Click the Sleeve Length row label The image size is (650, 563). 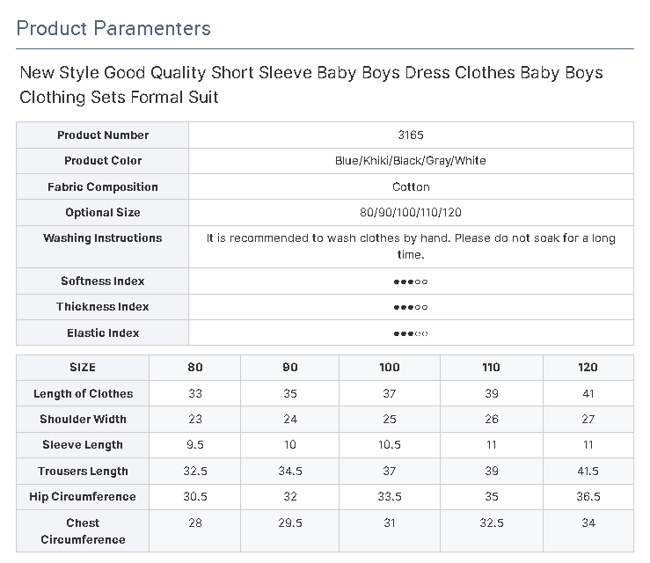(x=83, y=445)
